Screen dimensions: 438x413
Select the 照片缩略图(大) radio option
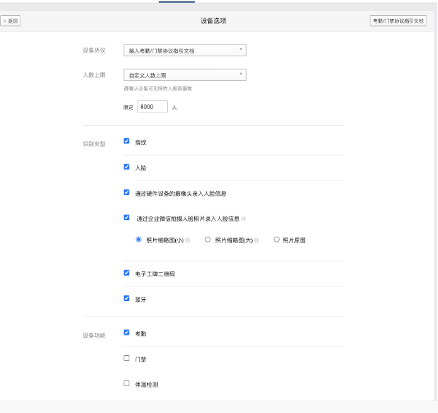point(208,239)
